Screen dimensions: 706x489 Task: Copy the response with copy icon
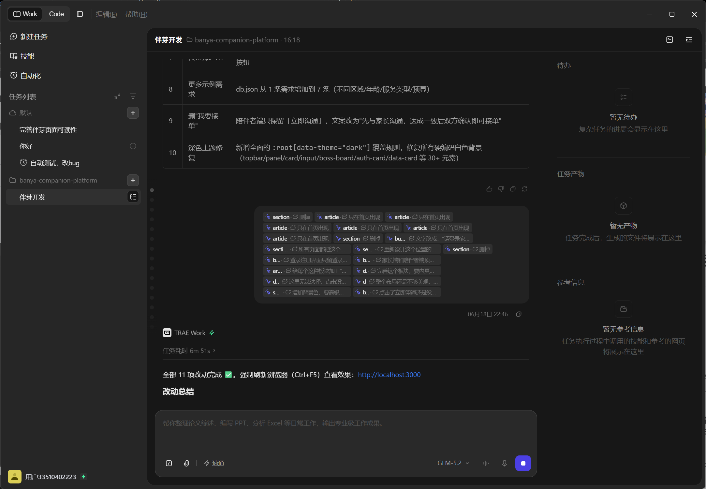[513, 189]
